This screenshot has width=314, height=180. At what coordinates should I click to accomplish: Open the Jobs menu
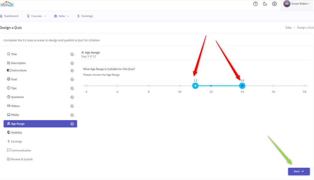[x=61, y=16]
